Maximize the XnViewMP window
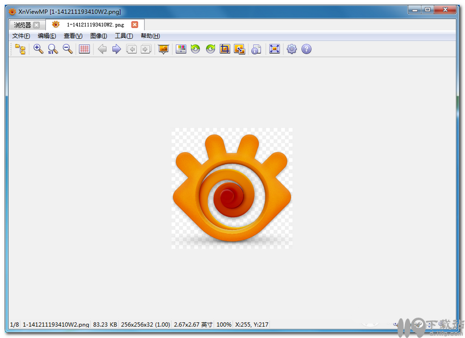 pyautogui.click(x=428, y=10)
